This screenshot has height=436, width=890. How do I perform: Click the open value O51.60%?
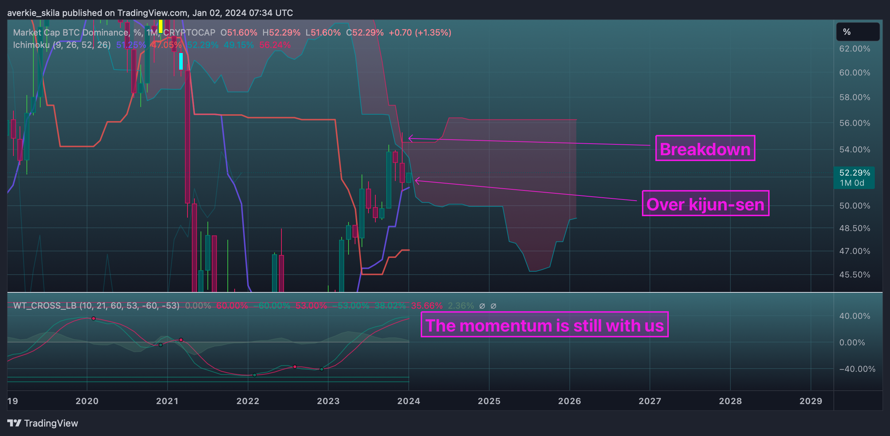point(239,33)
